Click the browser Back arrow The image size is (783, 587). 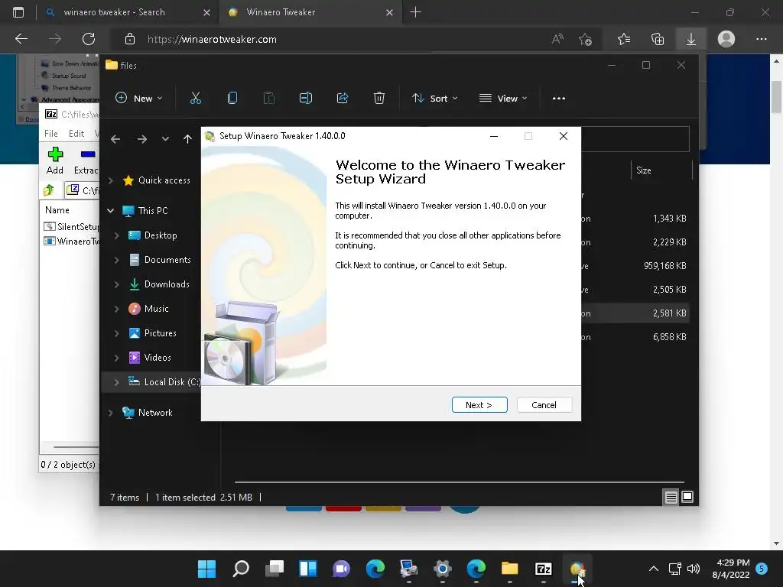pos(21,39)
